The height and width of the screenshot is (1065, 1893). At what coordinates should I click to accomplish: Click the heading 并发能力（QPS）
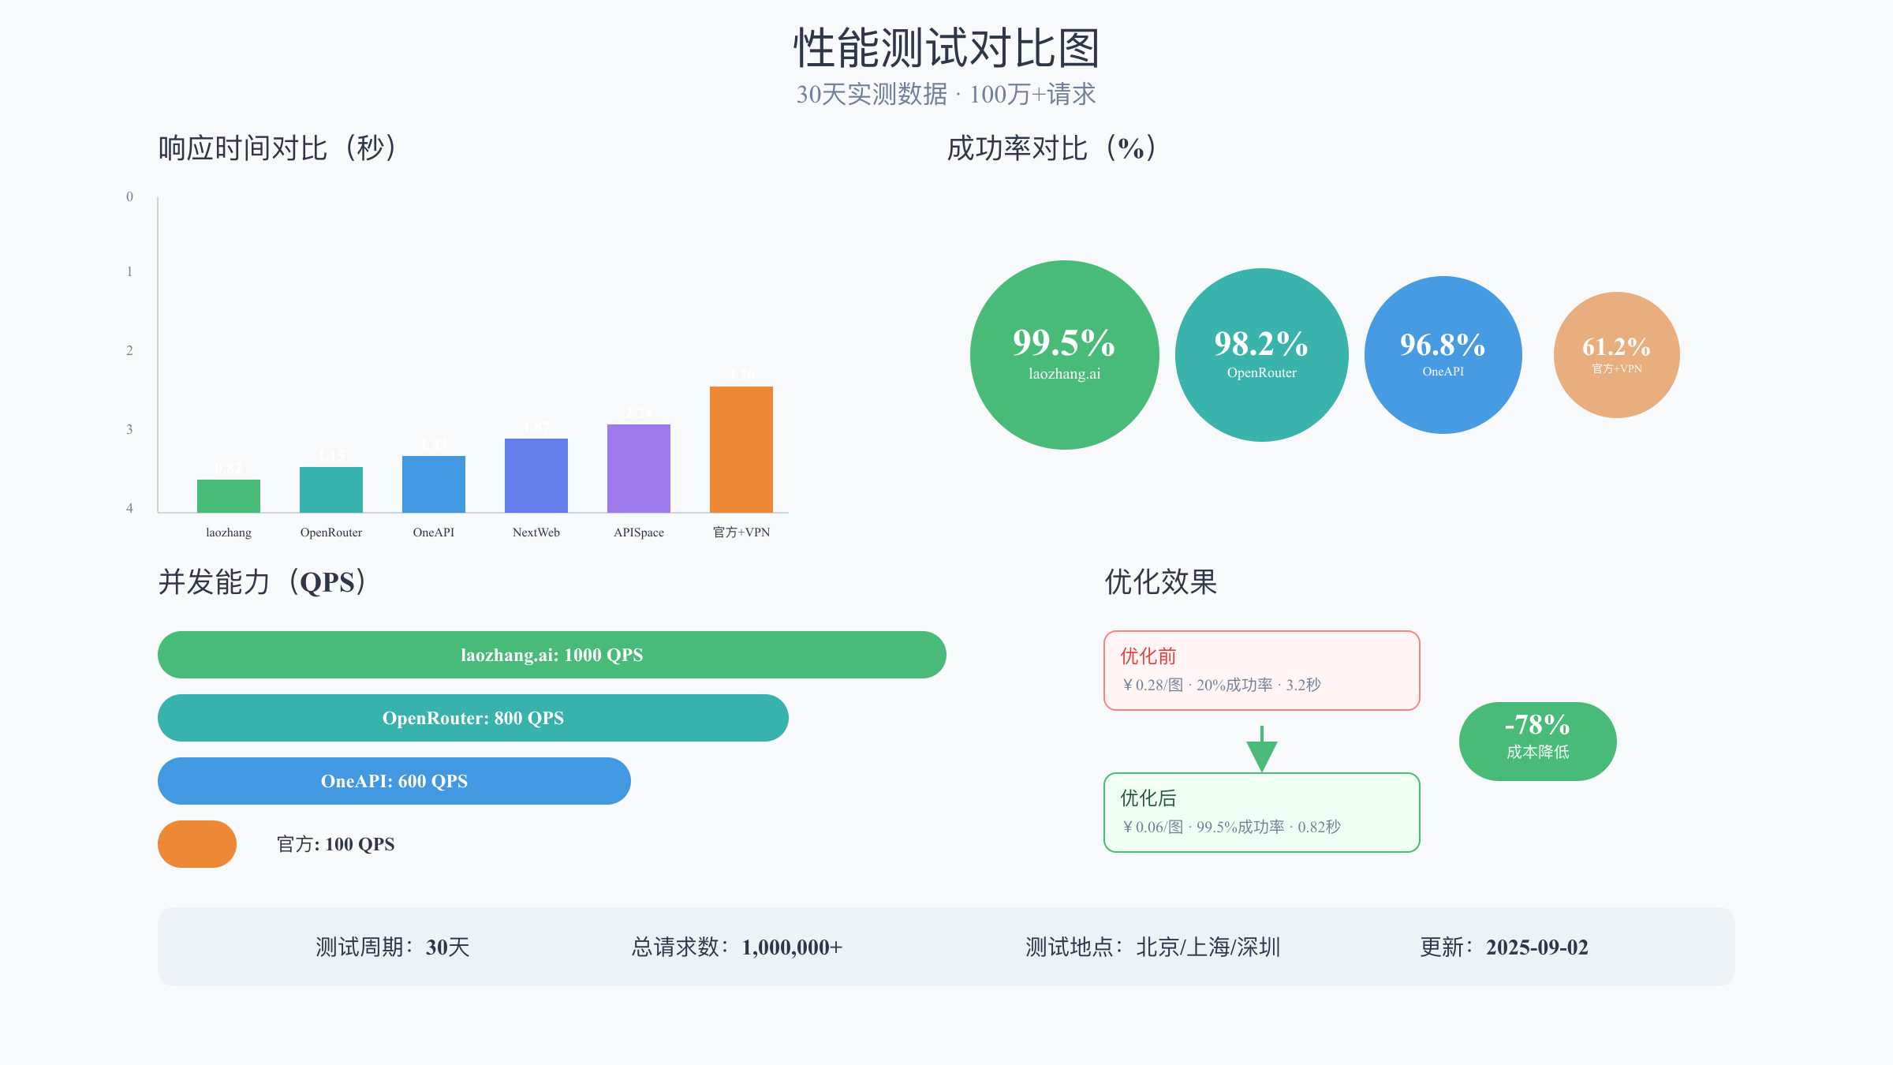pos(263,582)
